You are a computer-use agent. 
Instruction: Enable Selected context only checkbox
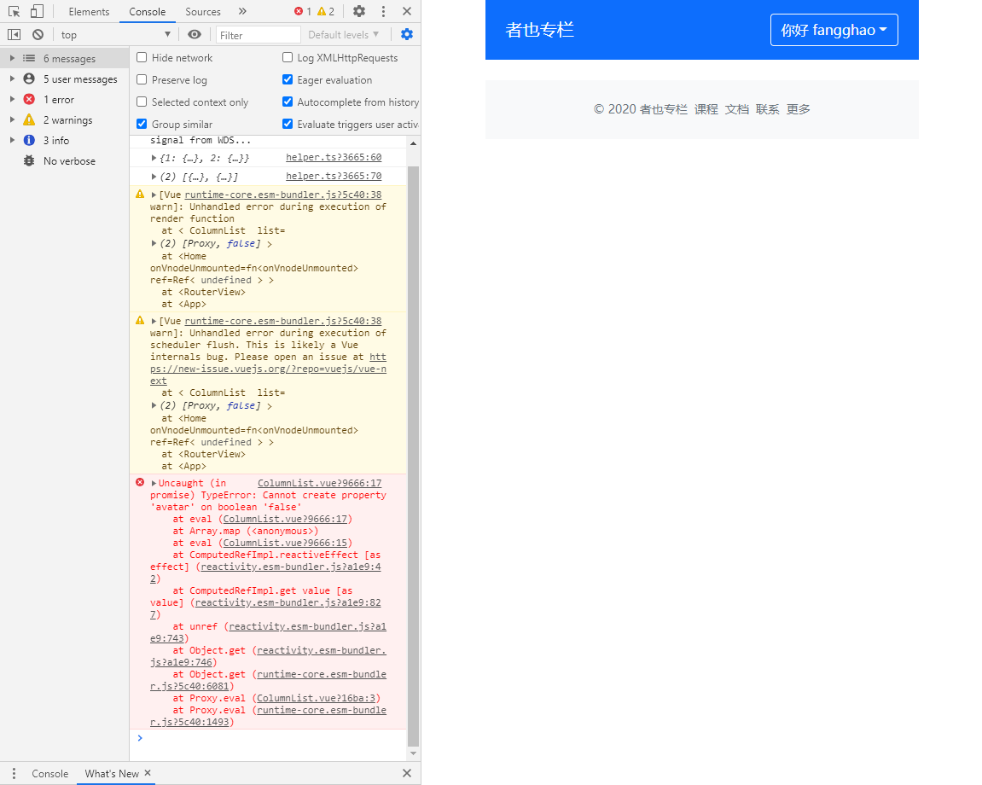tap(142, 102)
